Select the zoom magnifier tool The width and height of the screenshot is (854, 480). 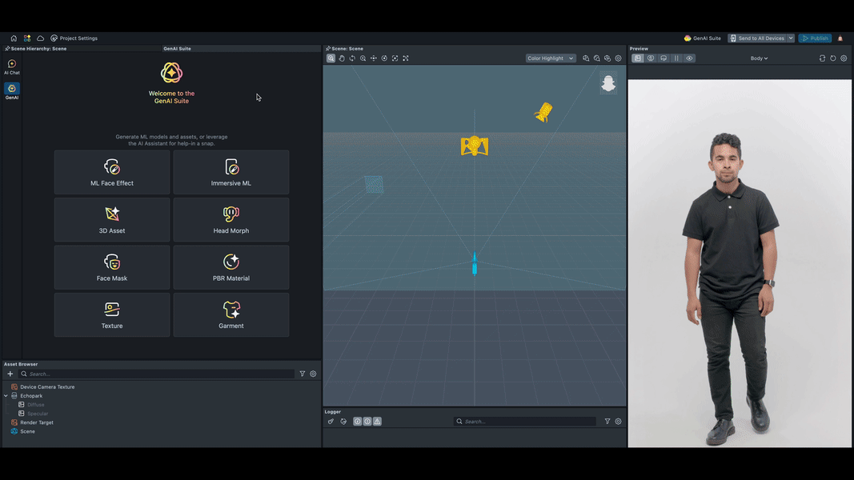pos(363,58)
